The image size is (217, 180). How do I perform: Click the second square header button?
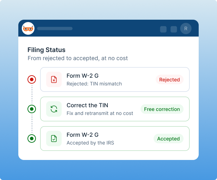174,29
